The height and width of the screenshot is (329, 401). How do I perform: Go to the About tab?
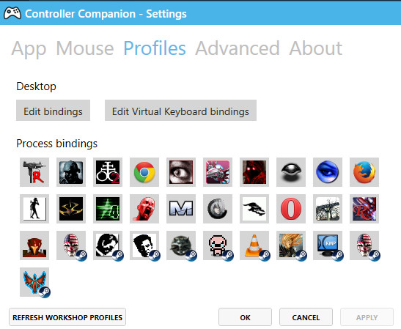[x=315, y=48]
